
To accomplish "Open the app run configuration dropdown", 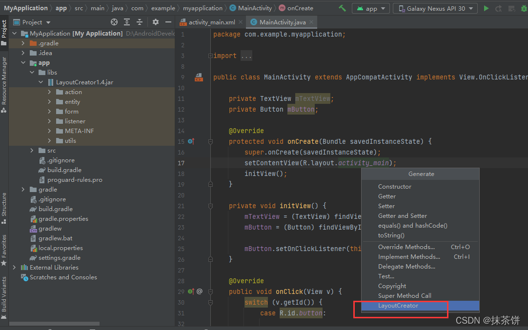I will (370, 8).
